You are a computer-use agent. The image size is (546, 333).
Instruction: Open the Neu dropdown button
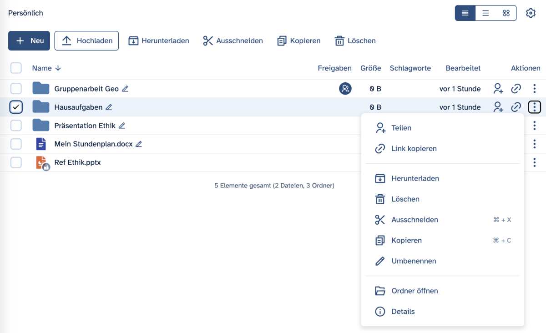[29, 41]
